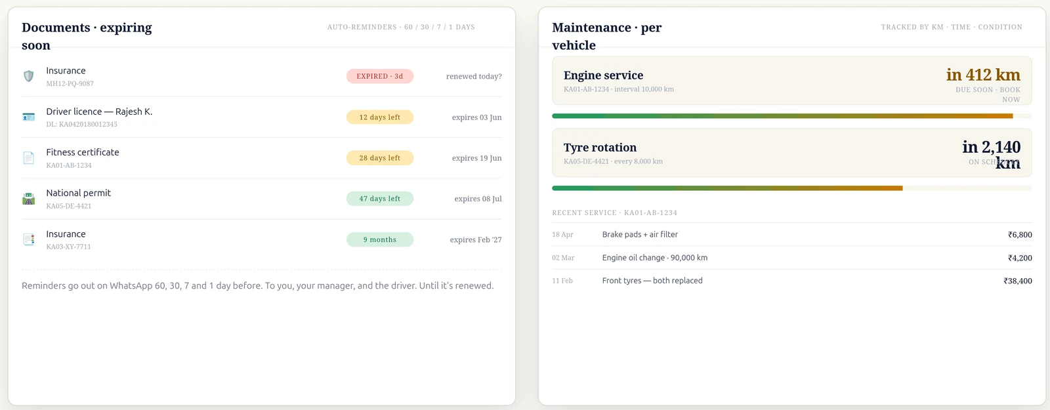Click the shield icon beside Insurance MH12-PQ-9087
The image size is (1050, 410).
click(x=29, y=76)
